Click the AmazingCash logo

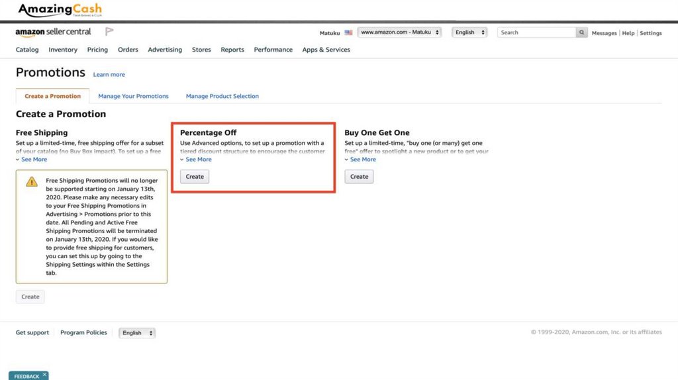coord(60,9)
